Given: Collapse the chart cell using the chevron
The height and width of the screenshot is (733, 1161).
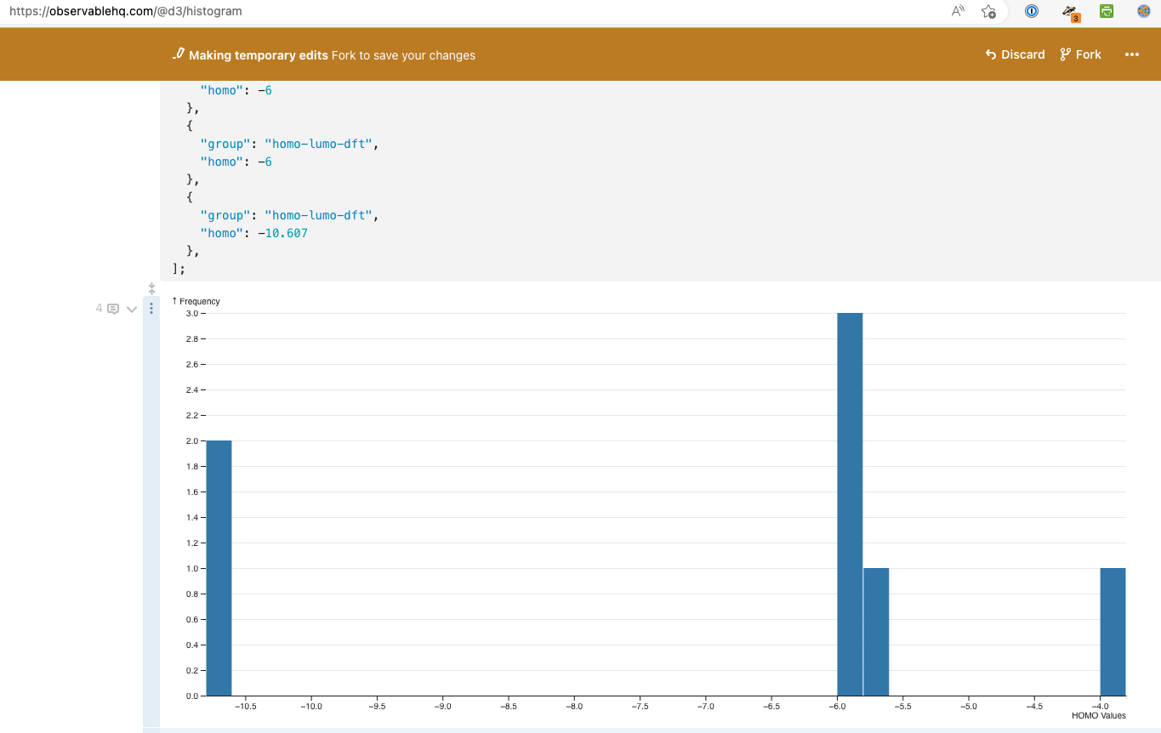Looking at the screenshot, I should (x=132, y=310).
